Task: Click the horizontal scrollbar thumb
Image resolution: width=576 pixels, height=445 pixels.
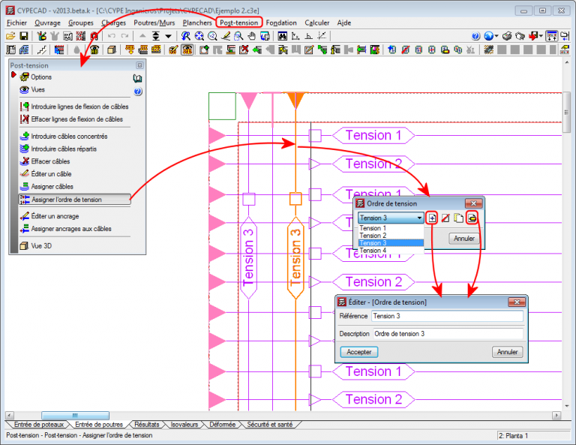Action: (75, 415)
